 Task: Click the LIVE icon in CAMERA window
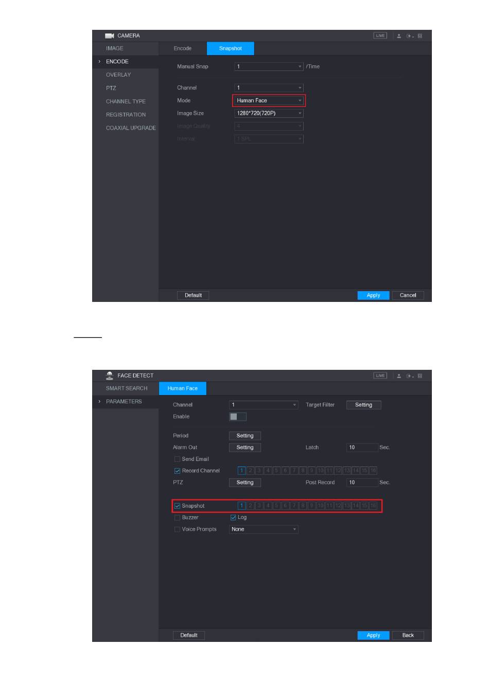coord(380,35)
